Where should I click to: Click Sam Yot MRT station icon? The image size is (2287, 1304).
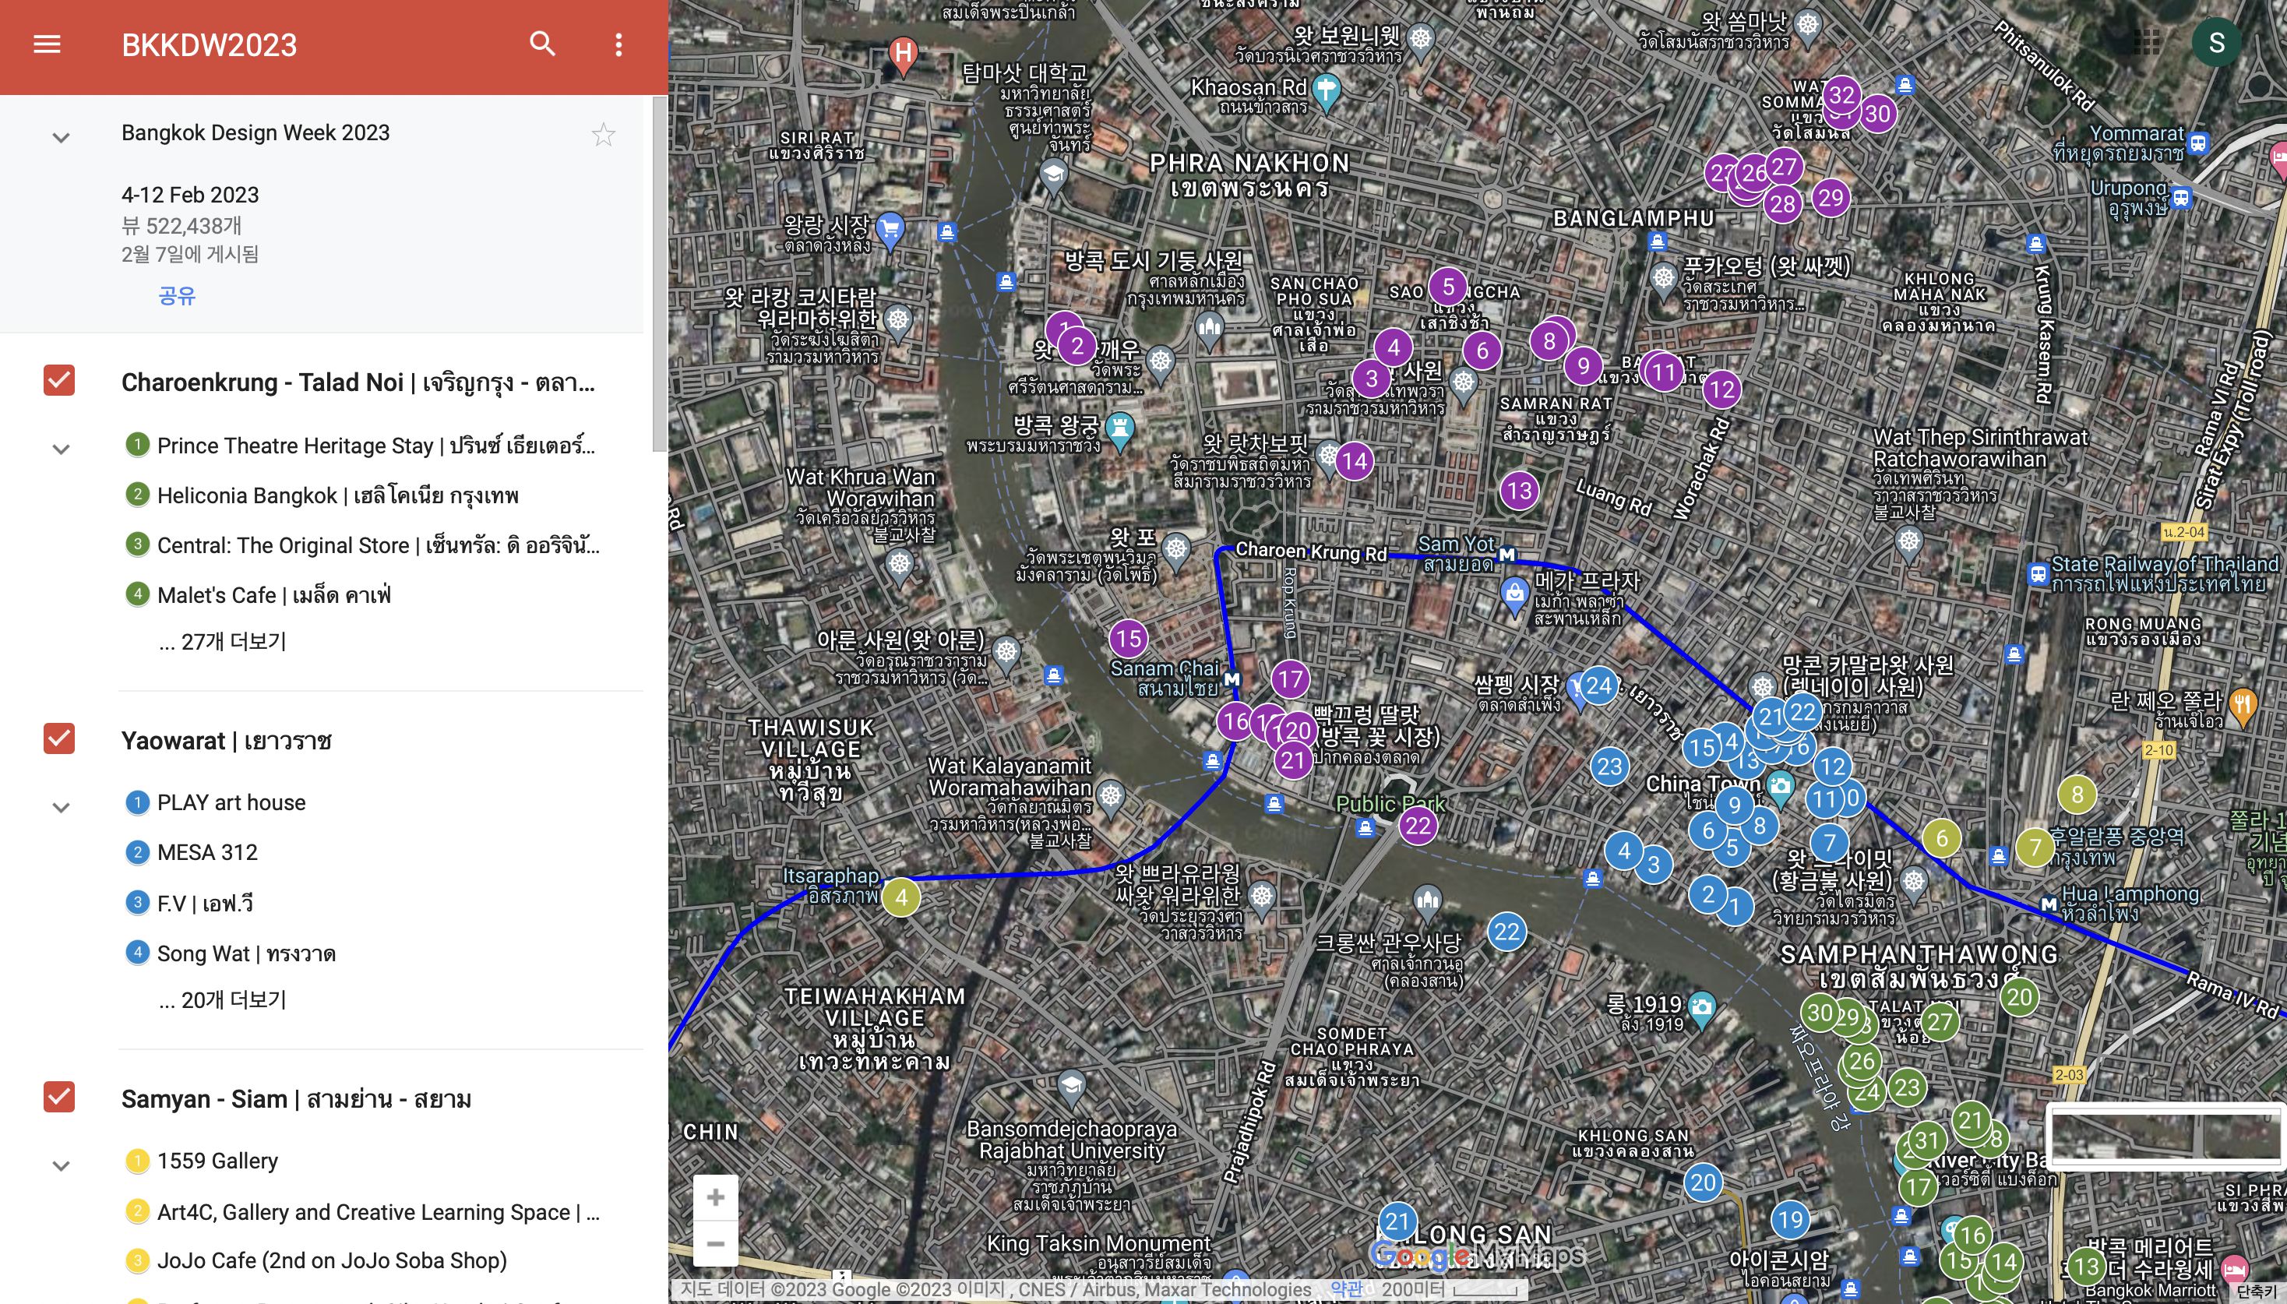1507,555
